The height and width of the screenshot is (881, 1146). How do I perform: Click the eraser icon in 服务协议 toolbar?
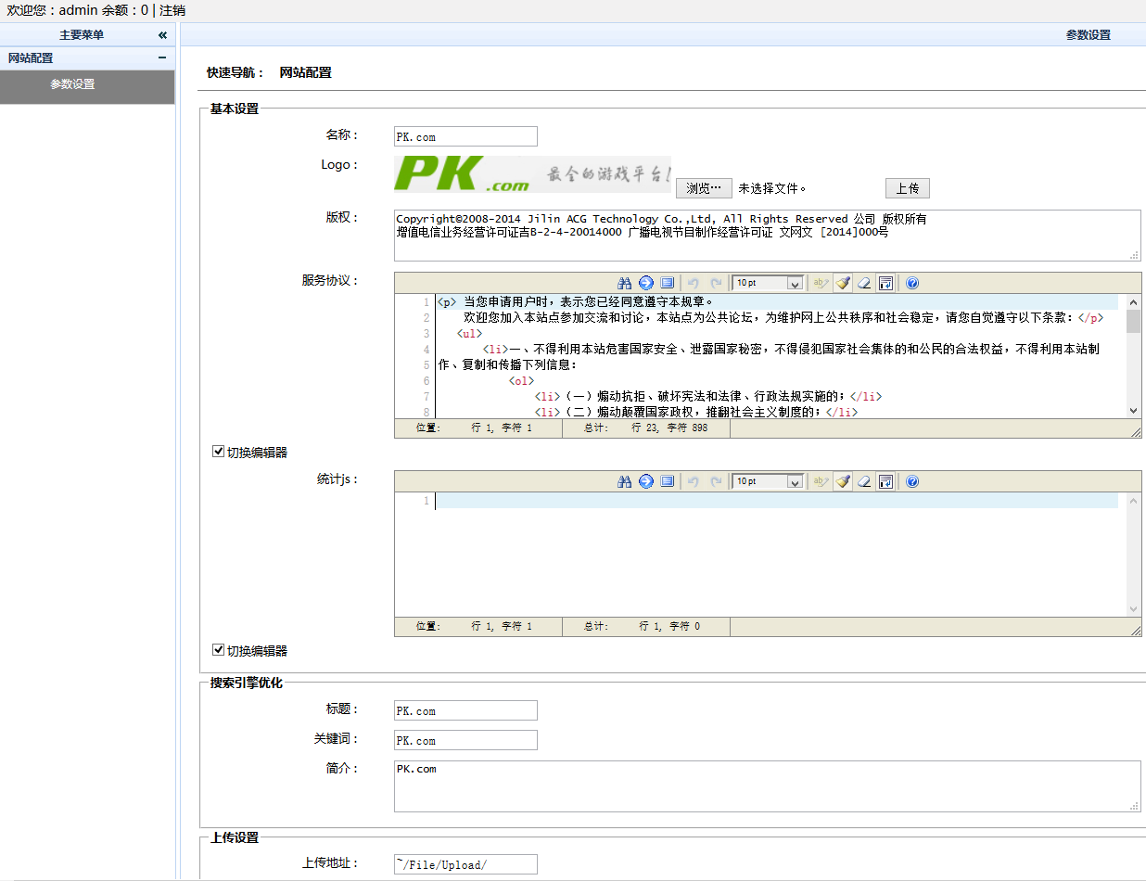[864, 283]
